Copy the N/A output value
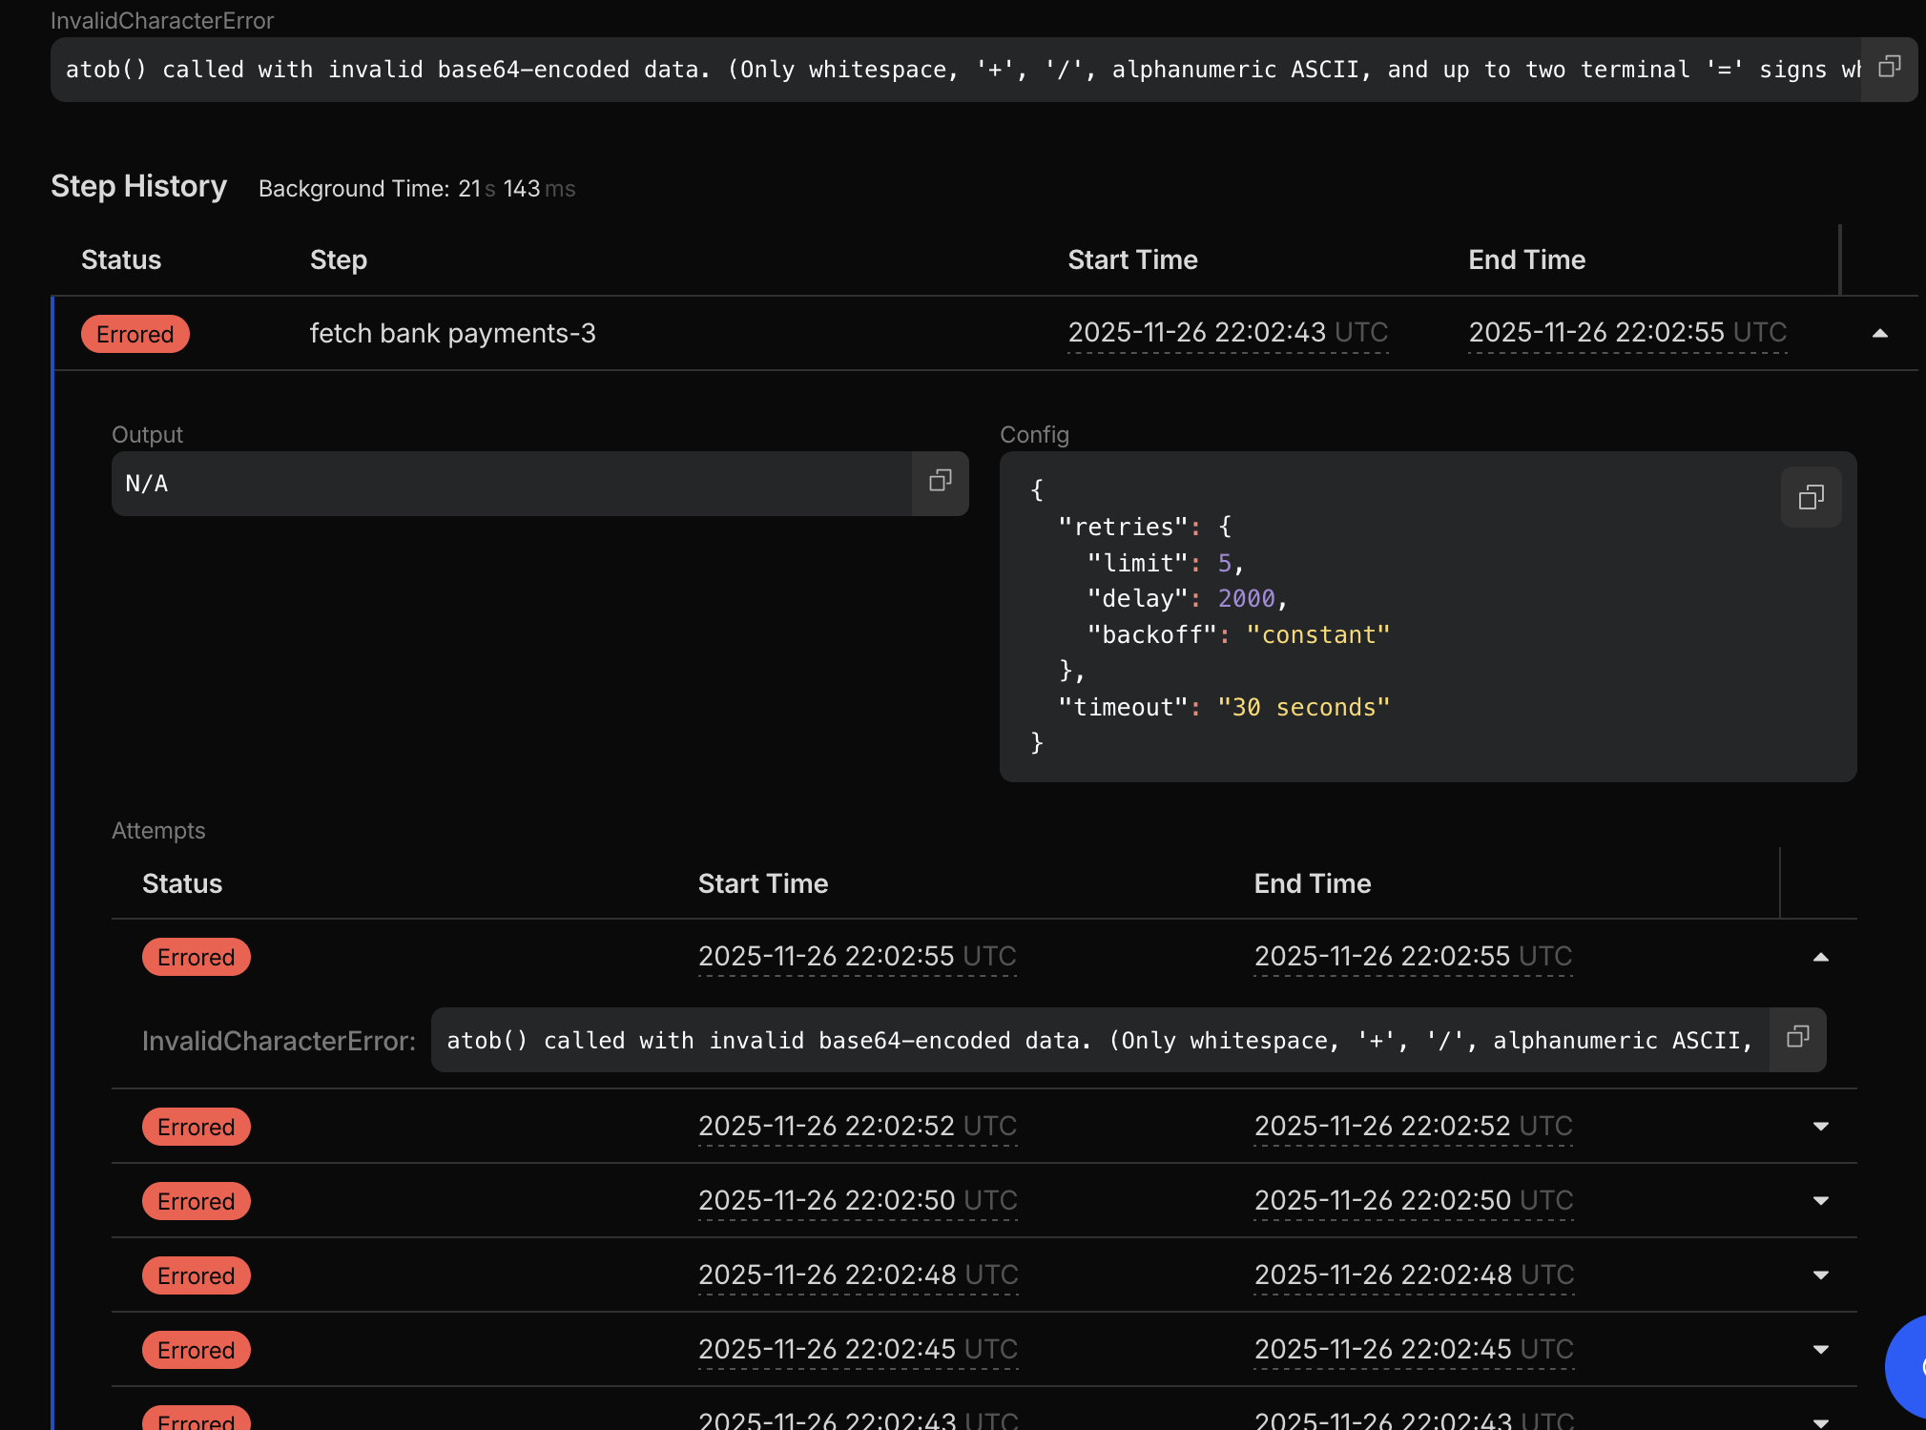 click(x=940, y=482)
